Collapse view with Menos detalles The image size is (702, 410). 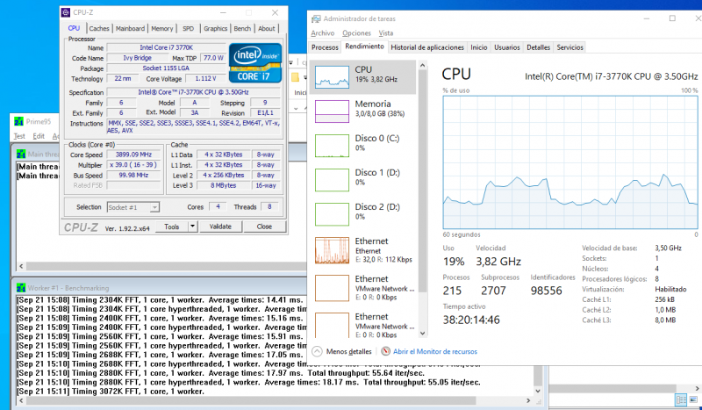coord(342,352)
